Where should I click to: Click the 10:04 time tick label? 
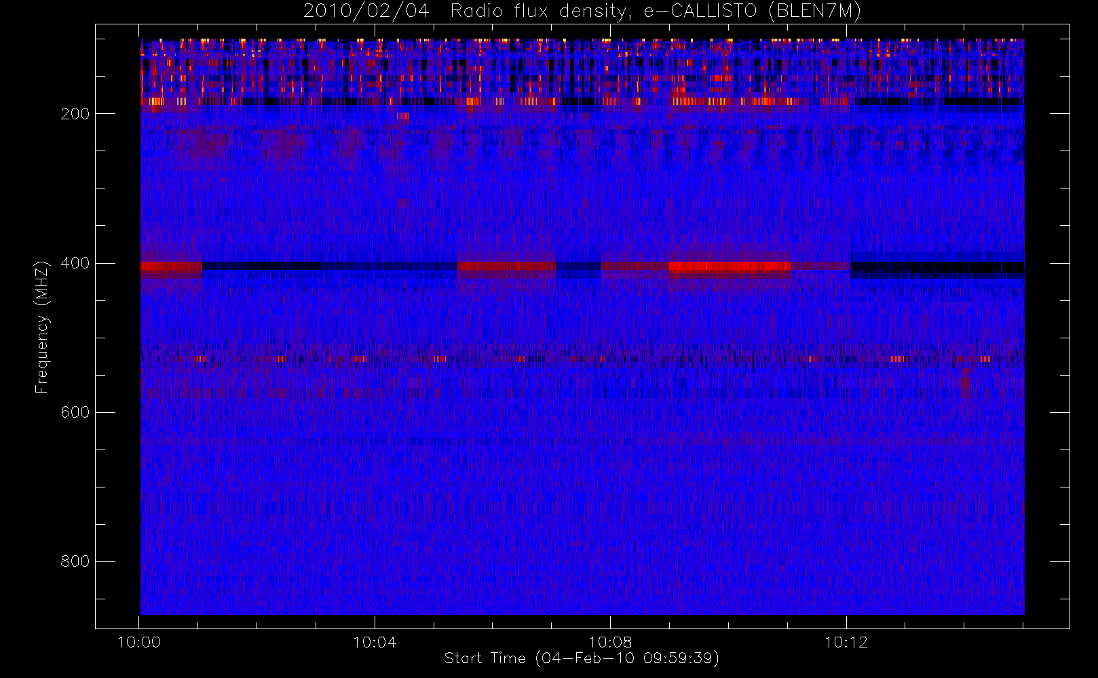tap(375, 642)
